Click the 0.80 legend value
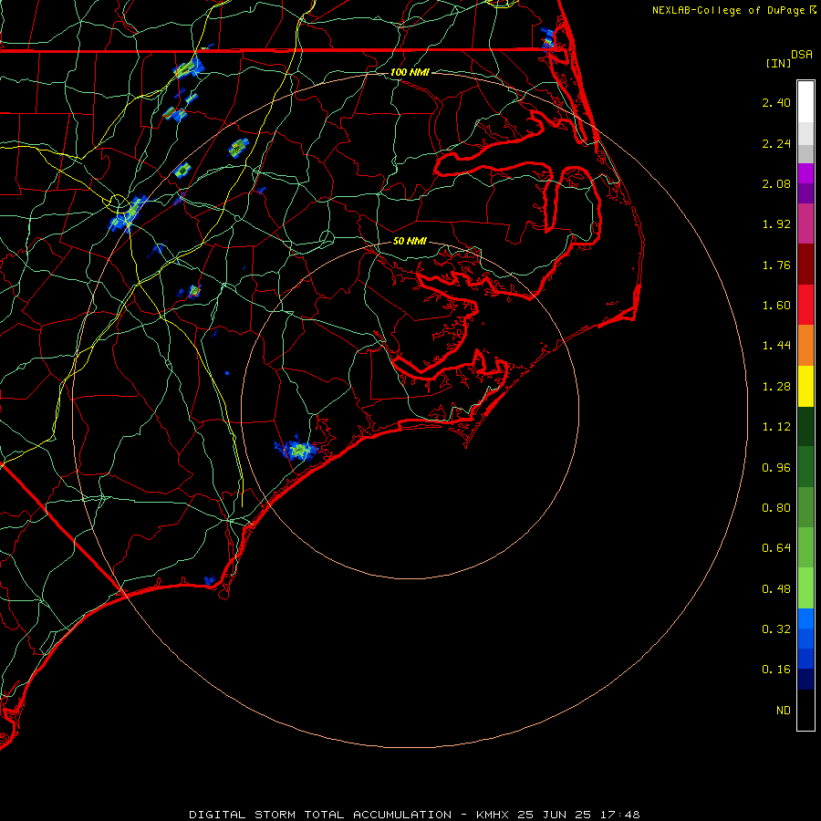Screen dimensions: 821x821 [x=776, y=508]
